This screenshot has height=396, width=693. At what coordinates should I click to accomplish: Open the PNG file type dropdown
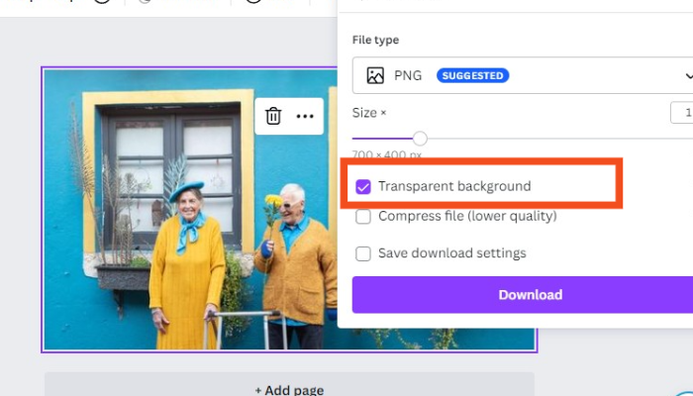[x=523, y=75]
